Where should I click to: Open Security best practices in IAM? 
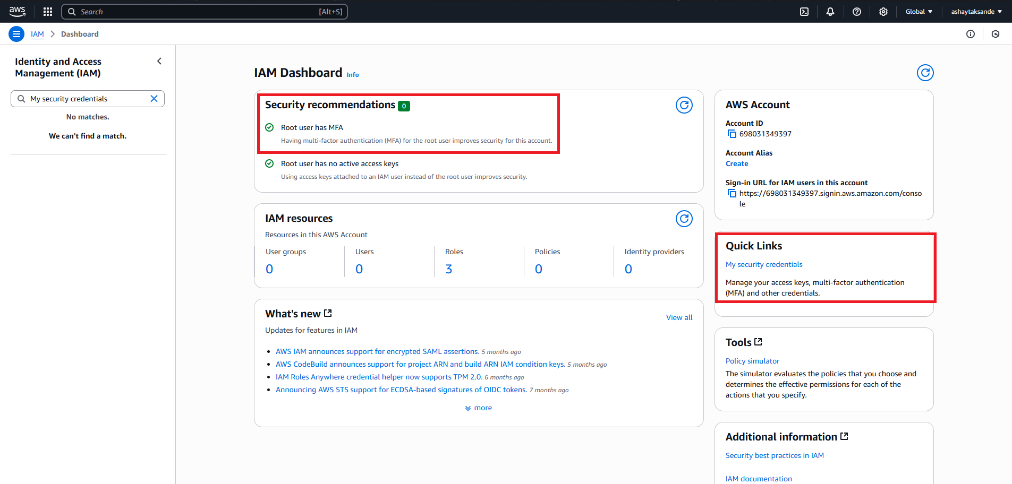775,455
